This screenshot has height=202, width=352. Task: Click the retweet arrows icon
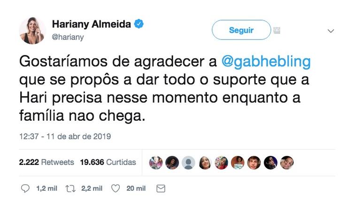click(71, 188)
